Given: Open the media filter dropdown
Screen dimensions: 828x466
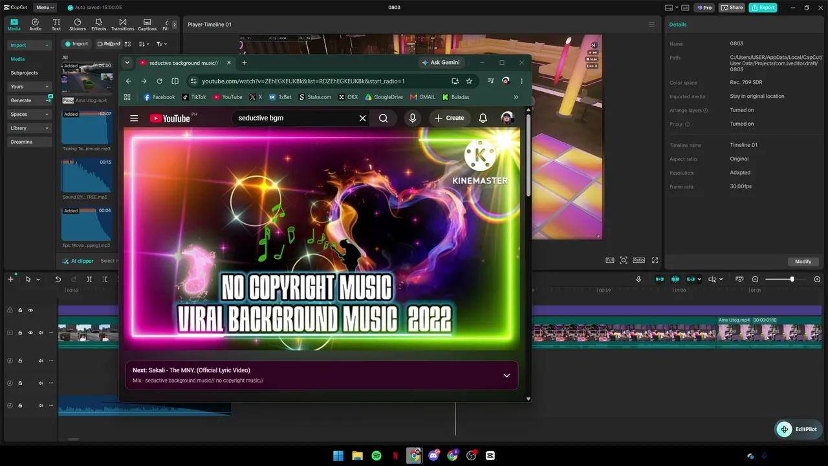Looking at the screenshot, I should point(162,44).
